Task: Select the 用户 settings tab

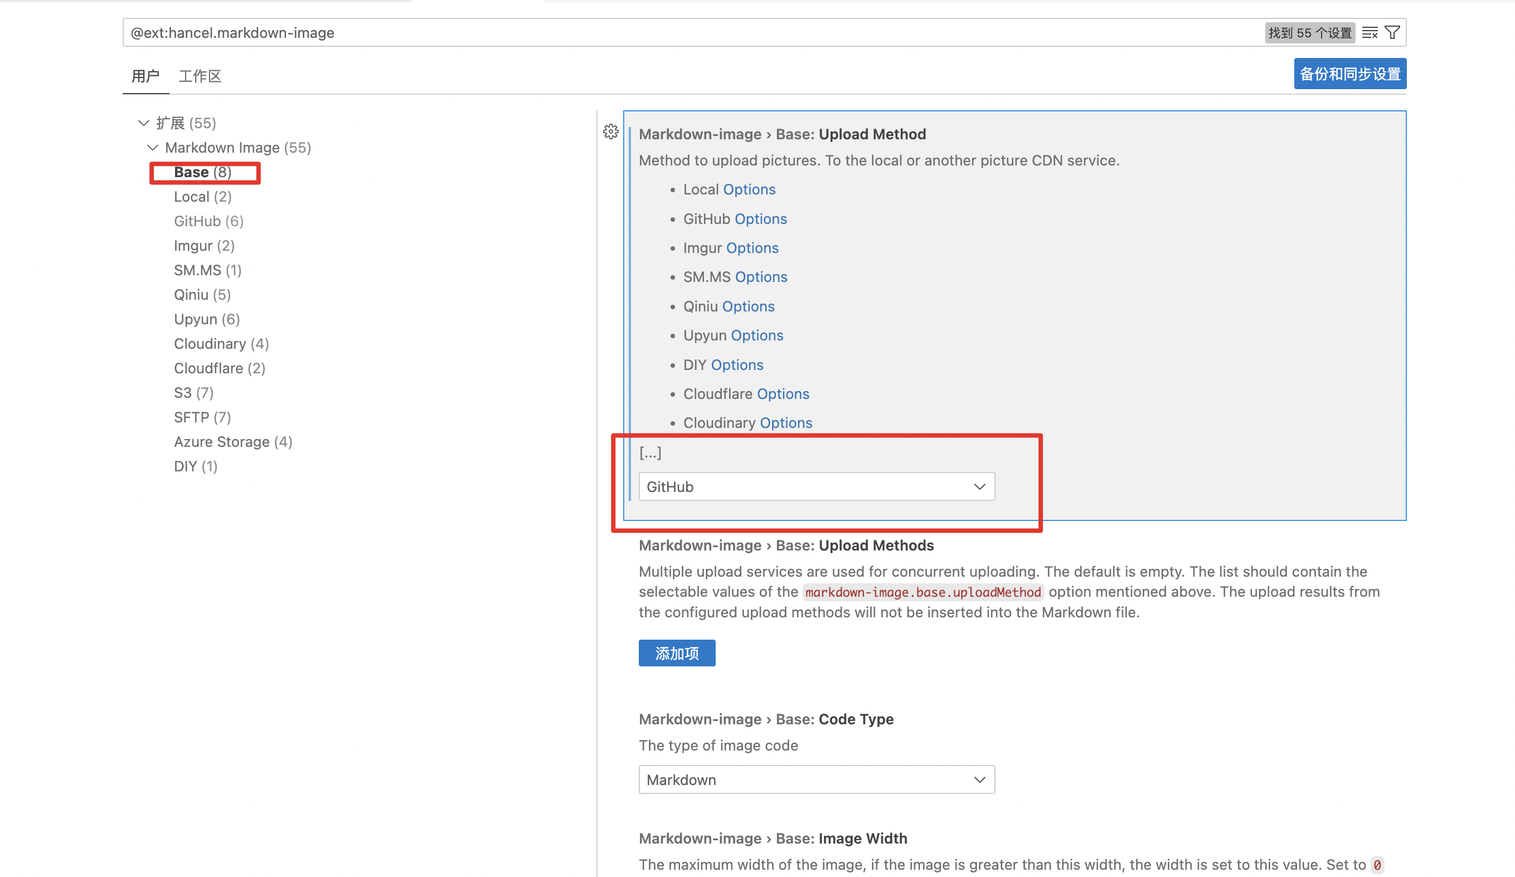Action: tap(145, 76)
